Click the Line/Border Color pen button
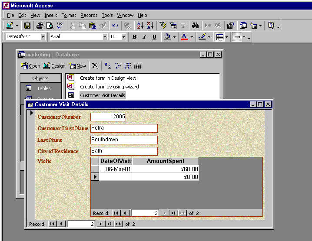Image resolution: width=312 pixels, height=241 pixels. [x=202, y=37]
